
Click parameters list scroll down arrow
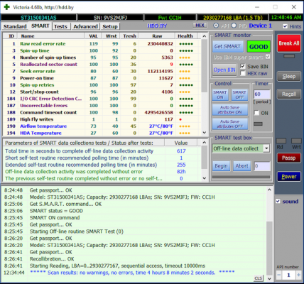(205, 178)
